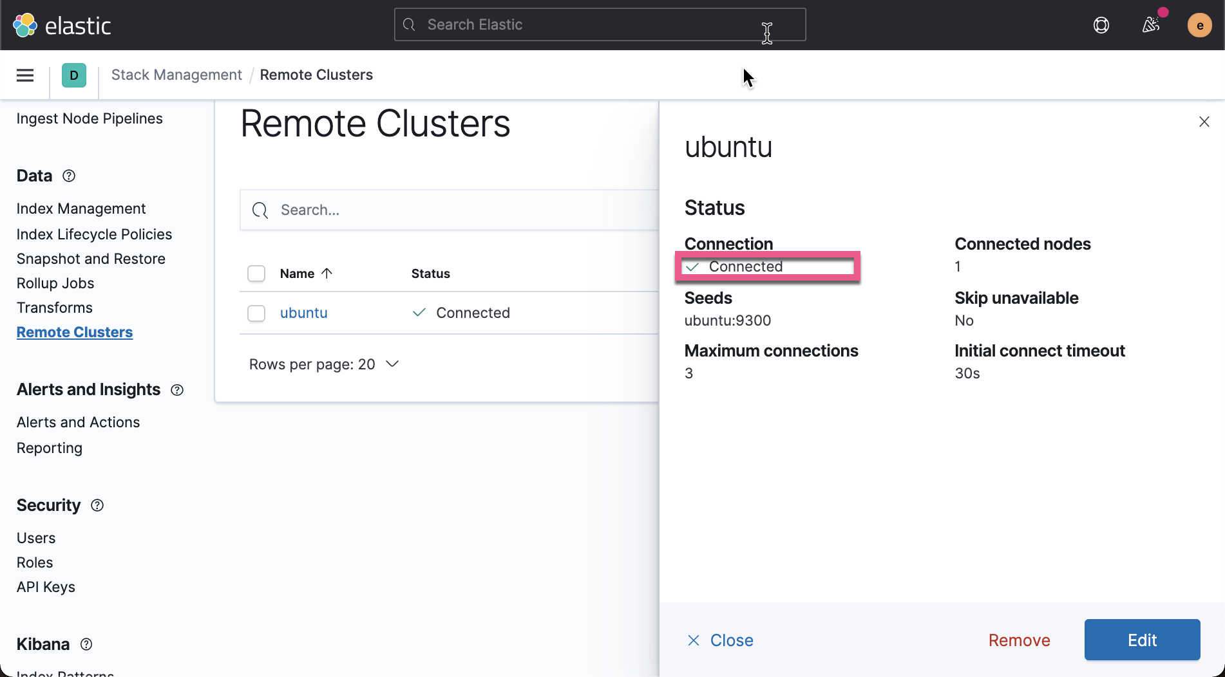This screenshot has height=677, width=1225.
Task: Click the help icon beside Alerts and Insights
Action: [x=177, y=390]
